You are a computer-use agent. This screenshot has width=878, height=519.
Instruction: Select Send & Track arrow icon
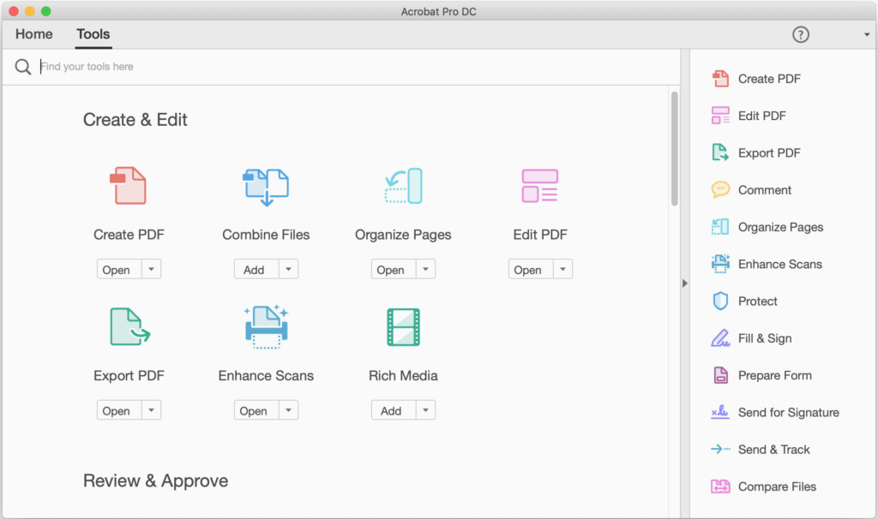(x=720, y=449)
